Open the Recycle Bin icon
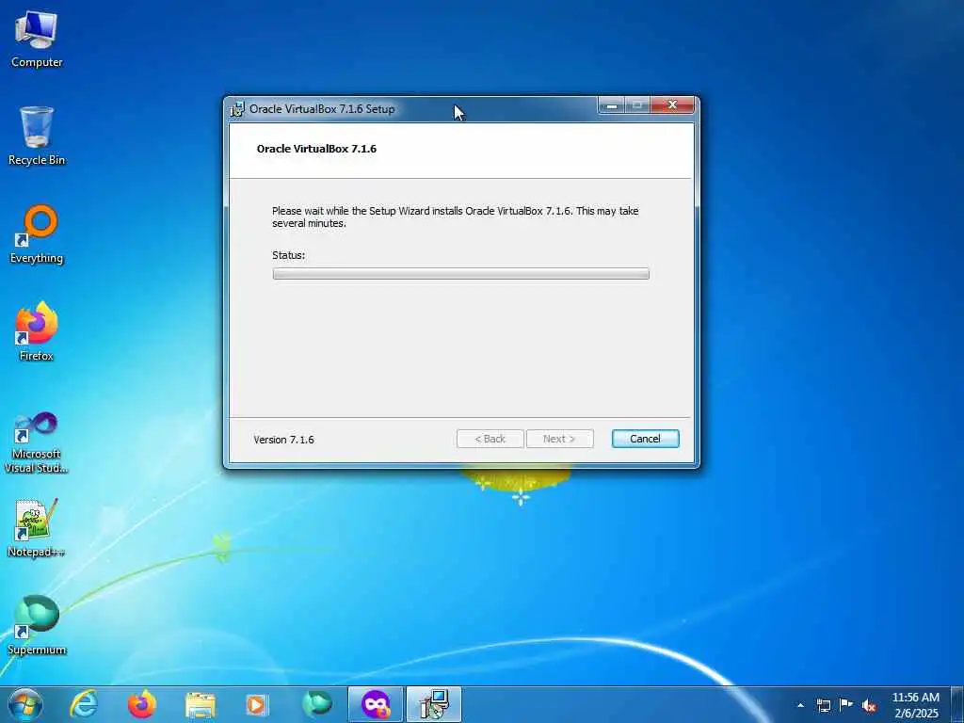Viewport: 964px width, 723px height. 37,136
